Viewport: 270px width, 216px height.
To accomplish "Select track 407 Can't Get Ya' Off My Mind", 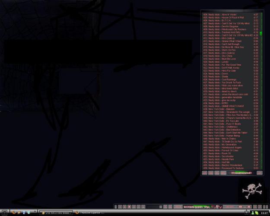I will pos(230,23).
